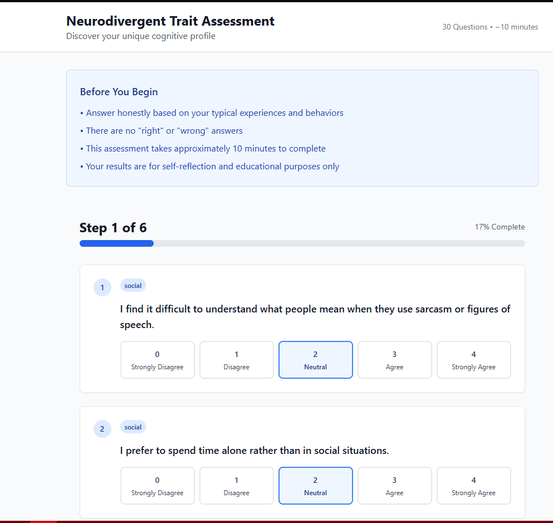Select Strongly Disagree for question 2
The image size is (553, 523).
(x=157, y=486)
